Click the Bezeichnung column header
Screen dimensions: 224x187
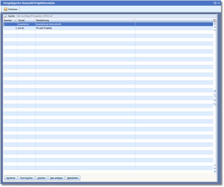(x=85, y=20)
